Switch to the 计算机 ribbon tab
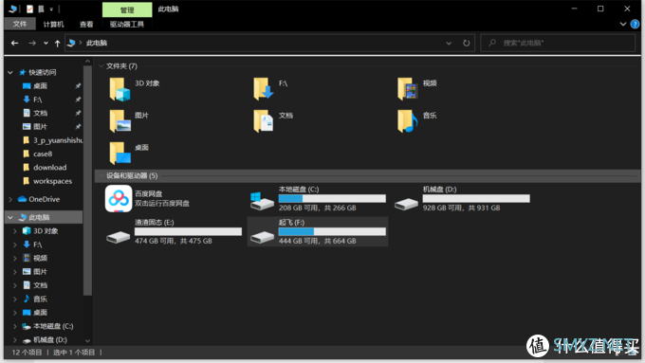 click(53, 25)
